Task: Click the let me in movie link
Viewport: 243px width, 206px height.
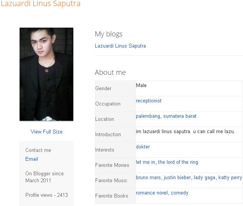Action: 145,162
